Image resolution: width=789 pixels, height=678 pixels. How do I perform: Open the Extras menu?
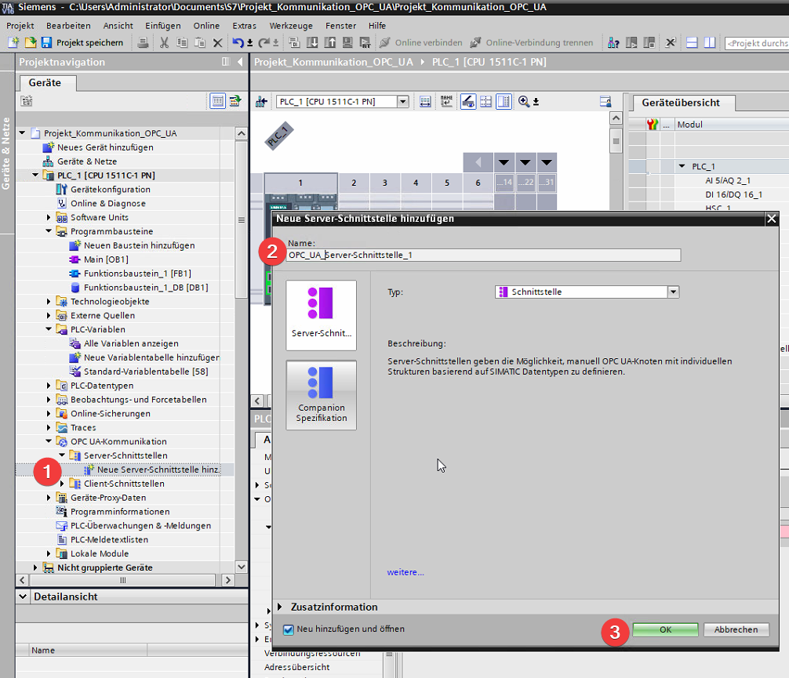point(244,26)
